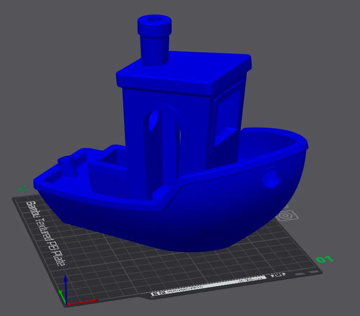Select the round porthole on the hull

pos(271,179)
